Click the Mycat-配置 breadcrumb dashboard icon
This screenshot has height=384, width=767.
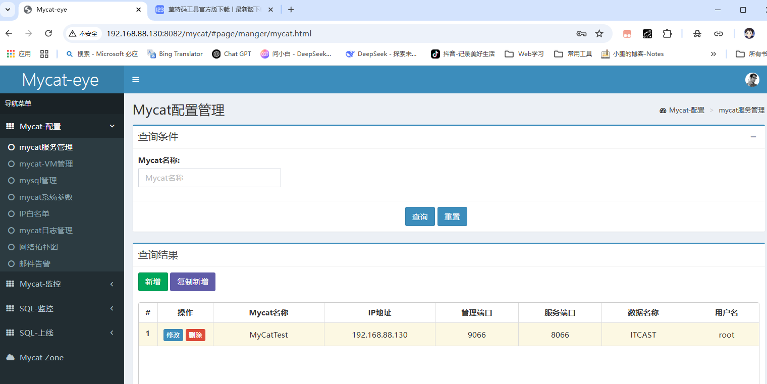point(663,111)
